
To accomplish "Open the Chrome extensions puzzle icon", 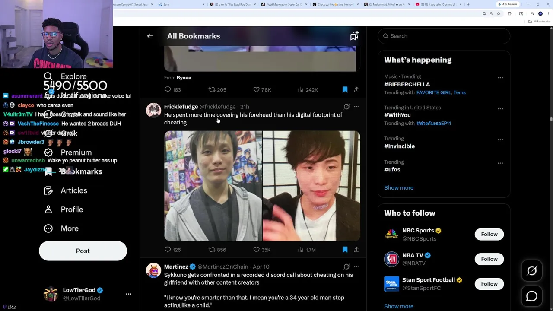I will [509, 14].
